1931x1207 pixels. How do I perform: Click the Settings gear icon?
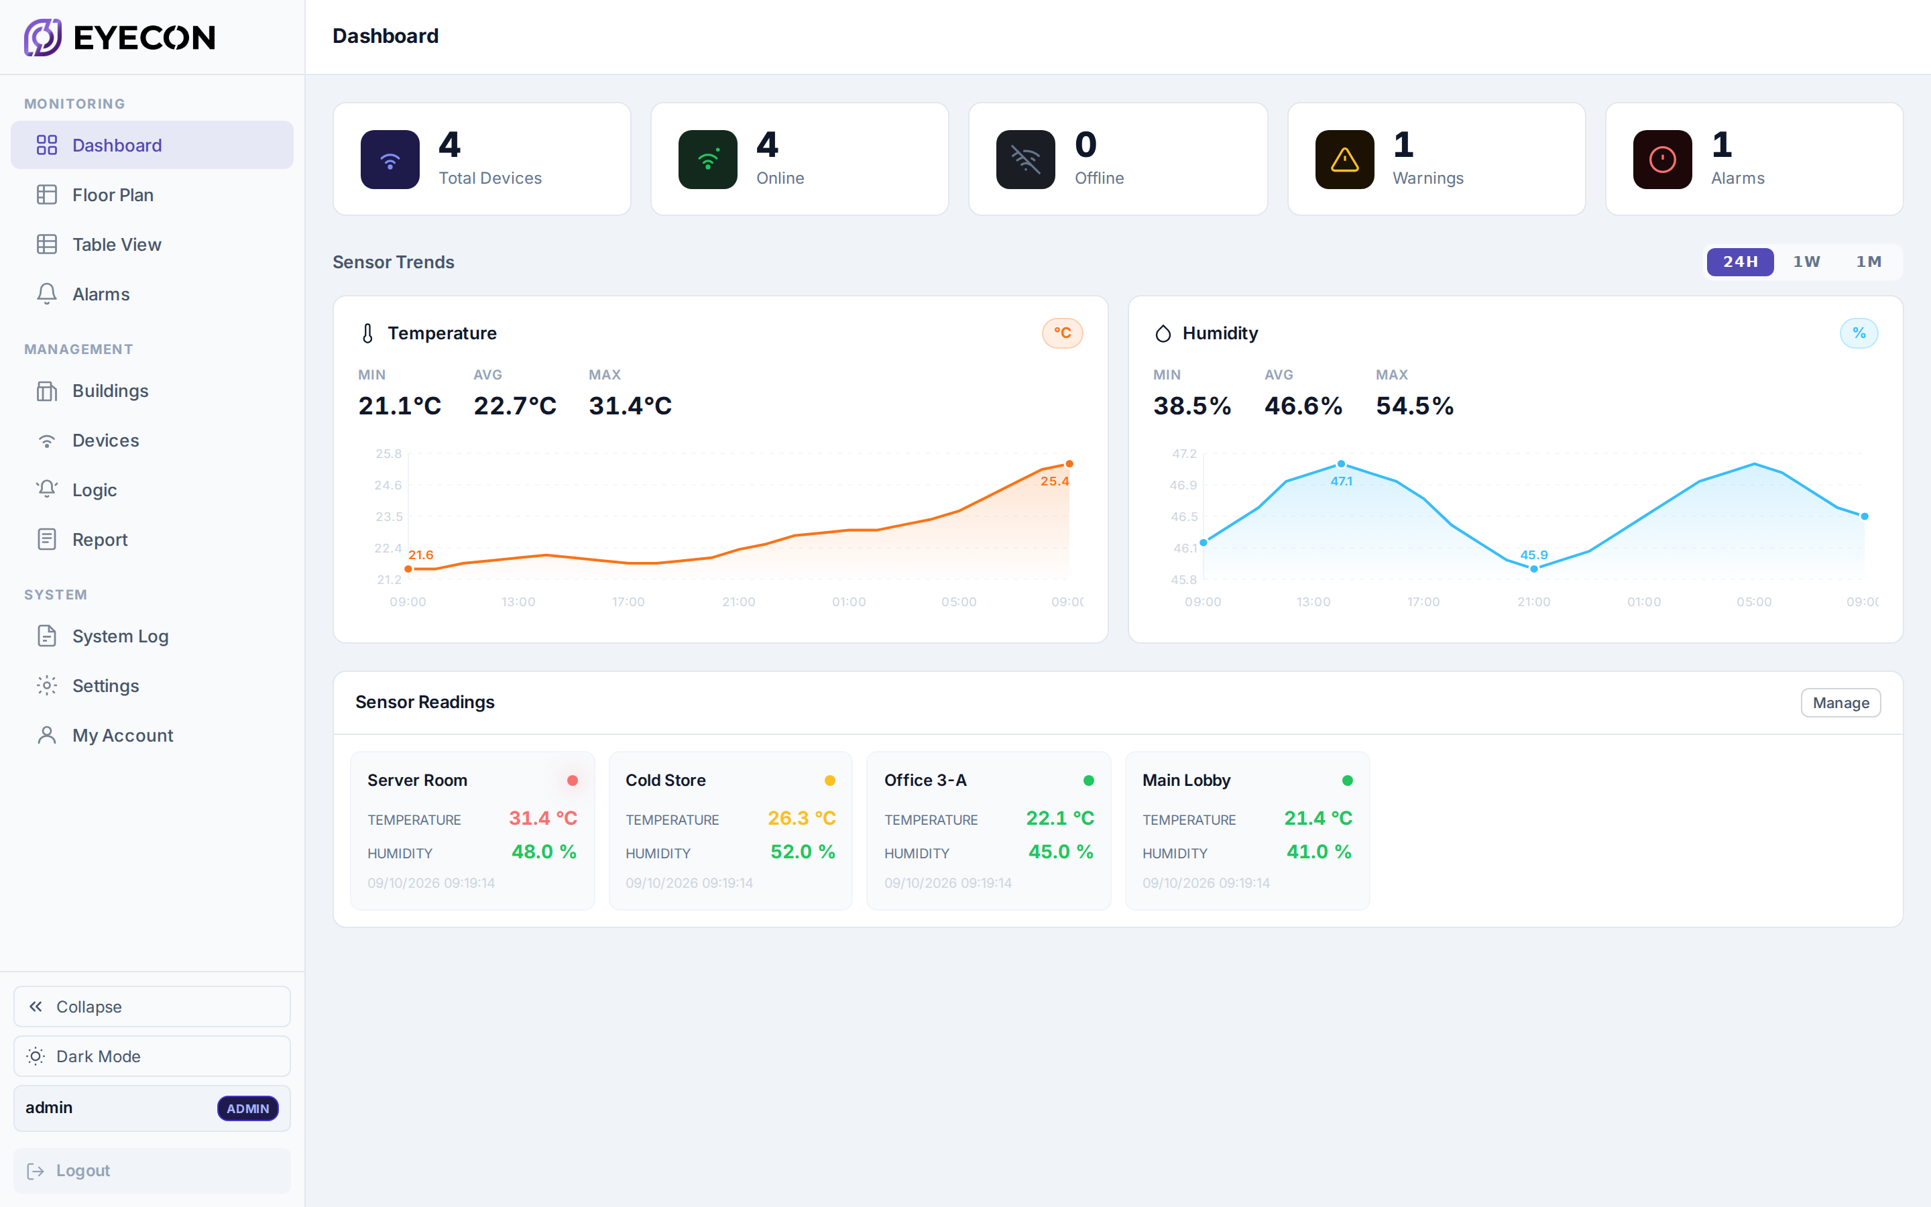[47, 686]
